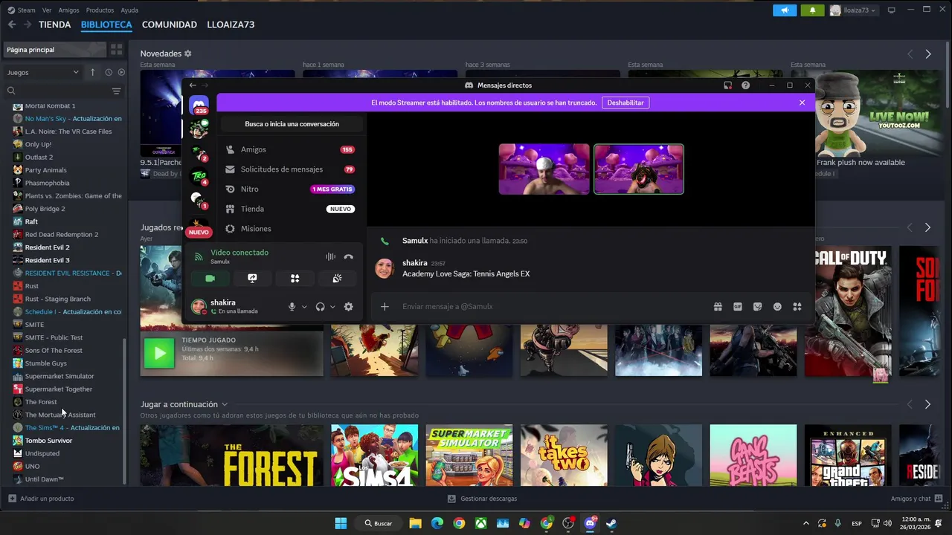Disconnect from the Discord call
Viewport: 952px width, 535px height.
[x=348, y=257]
